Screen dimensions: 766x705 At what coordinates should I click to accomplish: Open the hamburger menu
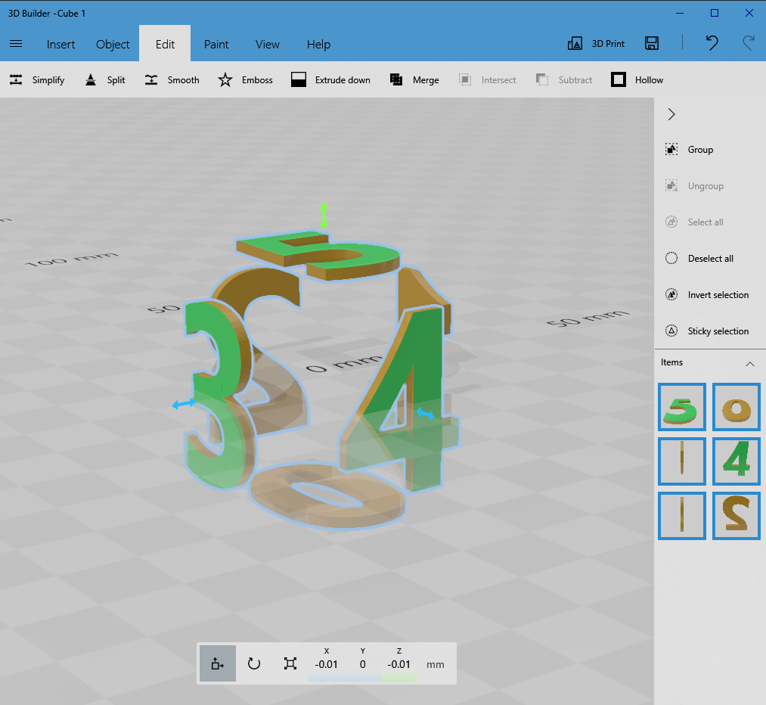[16, 43]
